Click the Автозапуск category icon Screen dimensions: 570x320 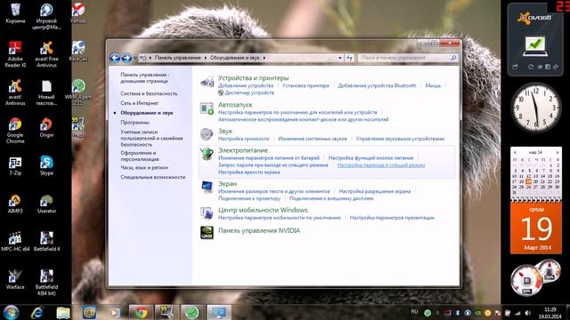point(207,108)
